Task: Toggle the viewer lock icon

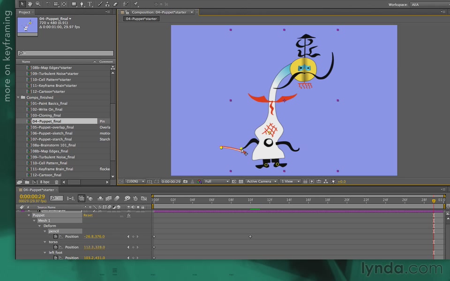Action: click(x=127, y=12)
